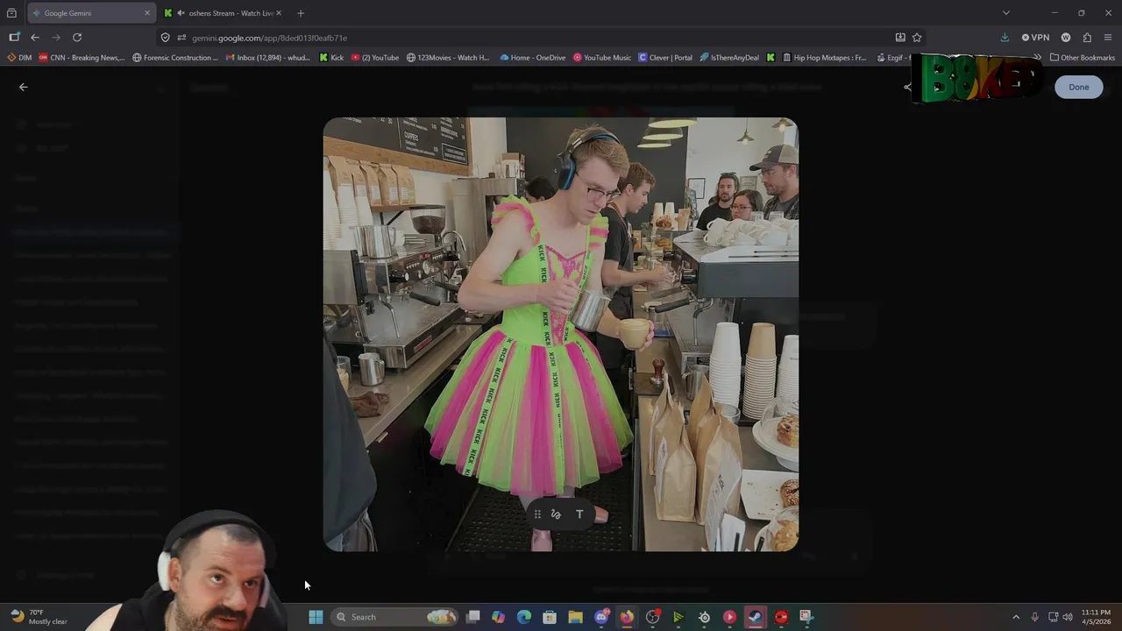The image size is (1122, 631).
Task: Open SteelSeries app on taskbar
Action: pyautogui.click(x=704, y=617)
